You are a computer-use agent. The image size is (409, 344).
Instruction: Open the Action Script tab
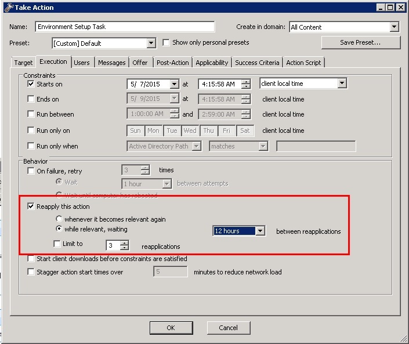pyautogui.click(x=303, y=63)
